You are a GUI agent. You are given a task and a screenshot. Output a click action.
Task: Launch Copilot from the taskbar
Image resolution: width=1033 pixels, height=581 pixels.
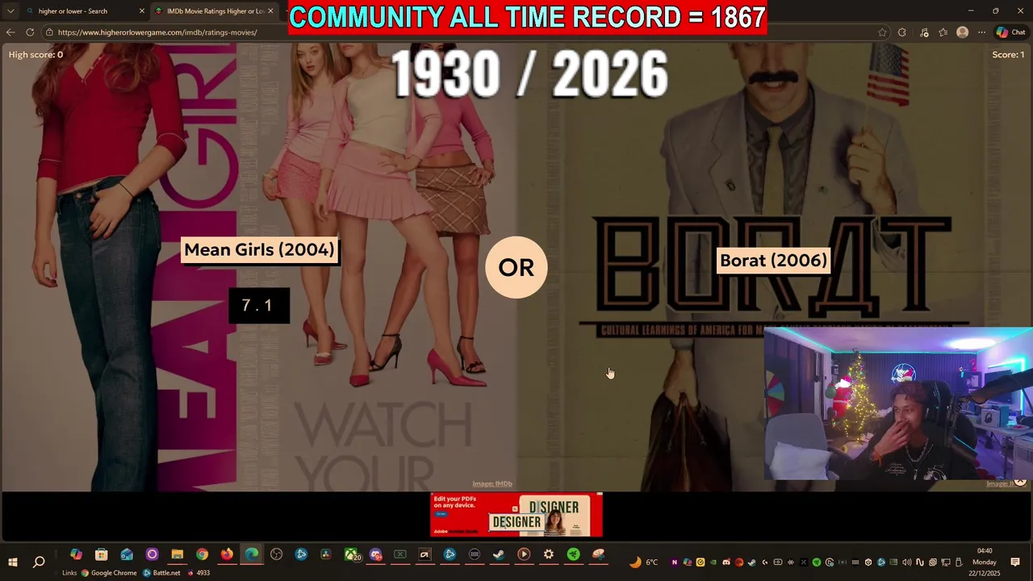pos(76,554)
